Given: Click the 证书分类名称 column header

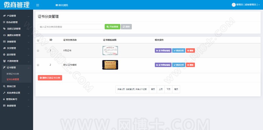Looking at the screenshot, I should coord(70,40).
